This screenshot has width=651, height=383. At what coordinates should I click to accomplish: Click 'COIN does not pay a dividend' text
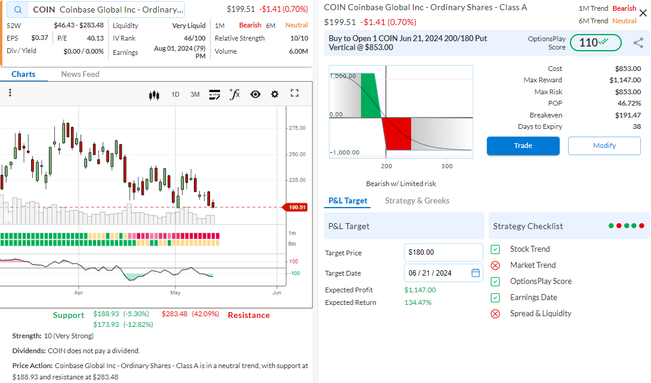(x=94, y=351)
